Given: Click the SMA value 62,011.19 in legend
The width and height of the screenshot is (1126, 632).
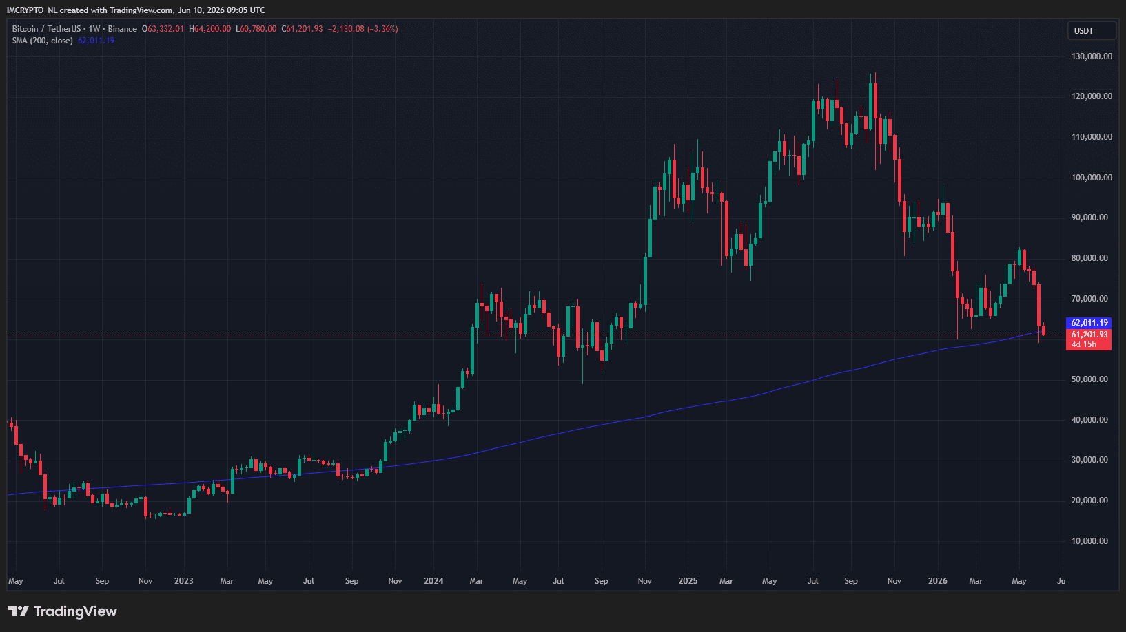Looking at the screenshot, I should coord(96,41).
